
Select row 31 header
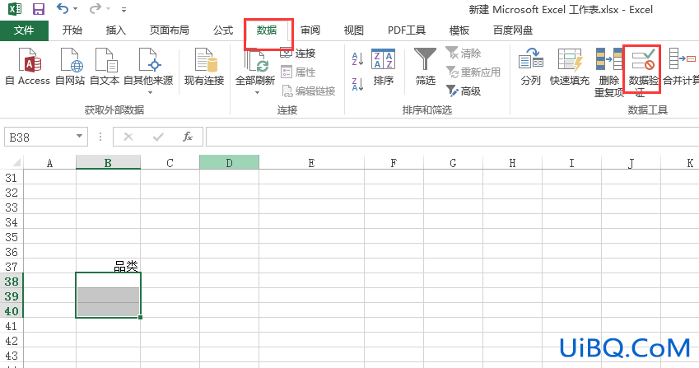[x=12, y=178]
